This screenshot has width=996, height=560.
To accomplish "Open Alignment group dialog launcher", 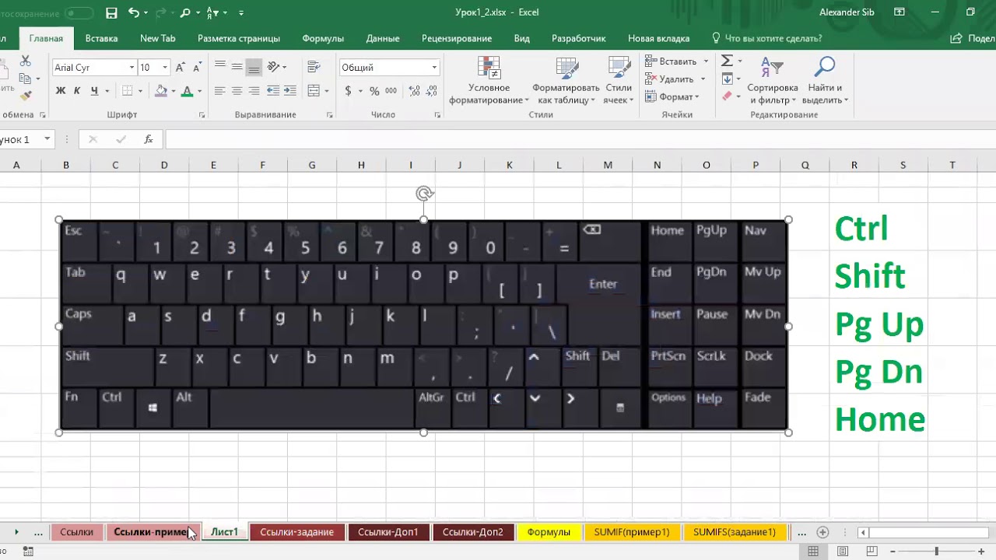I will pos(330,115).
